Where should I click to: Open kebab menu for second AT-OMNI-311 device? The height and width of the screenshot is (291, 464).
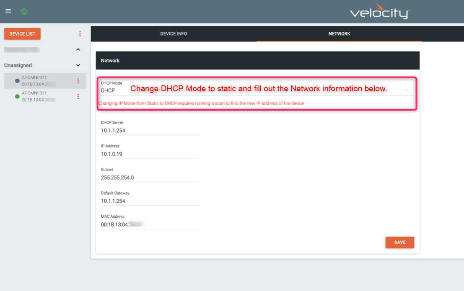click(x=78, y=96)
